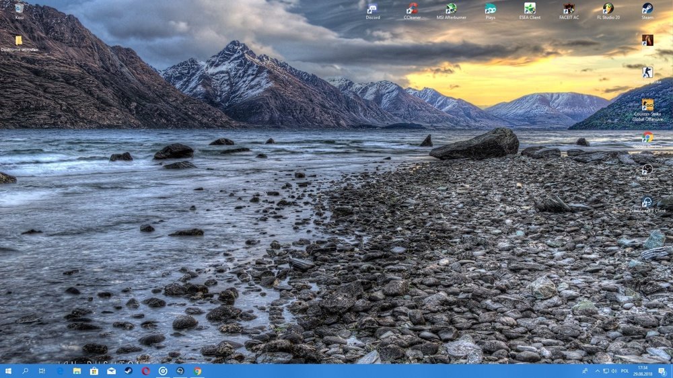This screenshot has height=378, width=673.
Task: Show hidden system tray icons
Action: 597,371
